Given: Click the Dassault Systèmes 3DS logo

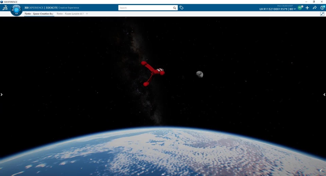Looking at the screenshot, I should coord(5,8).
